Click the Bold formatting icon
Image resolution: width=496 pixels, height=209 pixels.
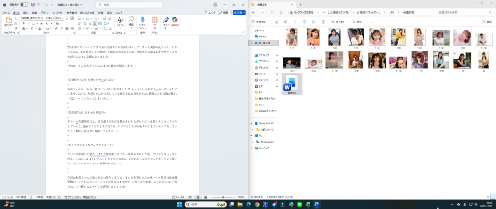(x=24, y=23)
